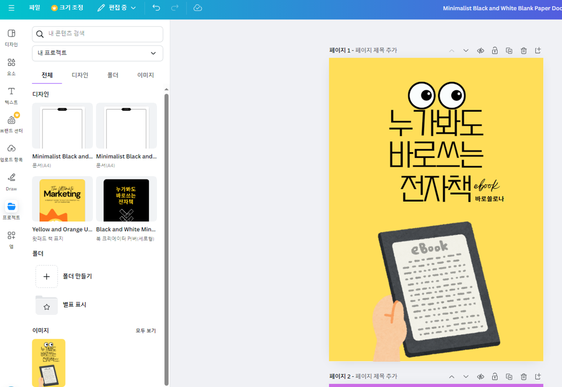Switch to the 이미지 tab
Image resolution: width=562 pixels, height=387 pixels.
146,75
